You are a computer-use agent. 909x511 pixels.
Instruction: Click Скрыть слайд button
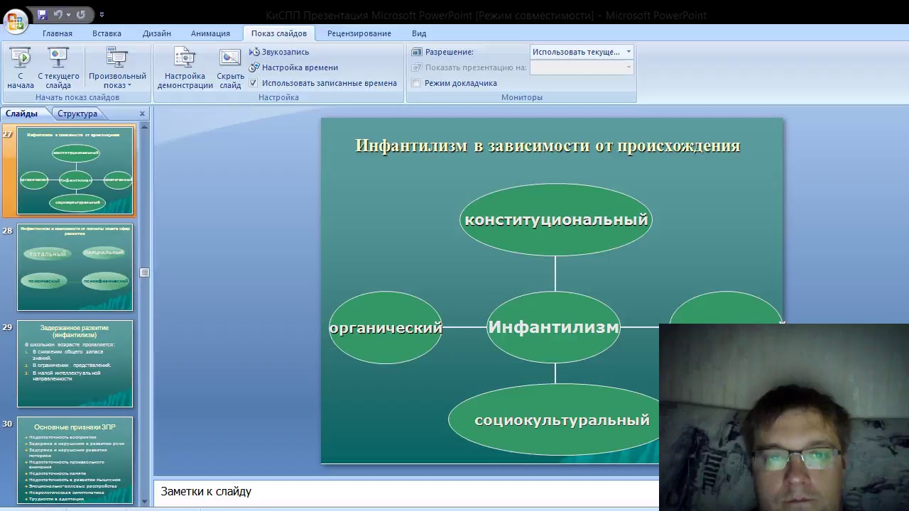[230, 68]
